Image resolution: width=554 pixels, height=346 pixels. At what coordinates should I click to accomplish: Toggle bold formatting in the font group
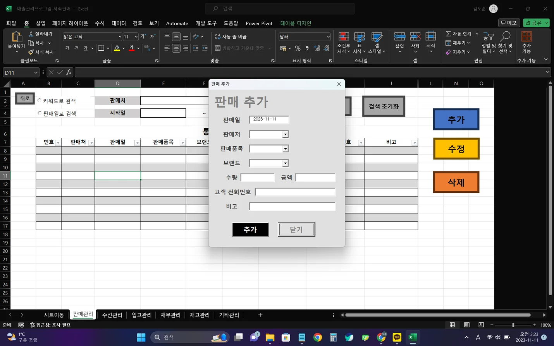67,48
